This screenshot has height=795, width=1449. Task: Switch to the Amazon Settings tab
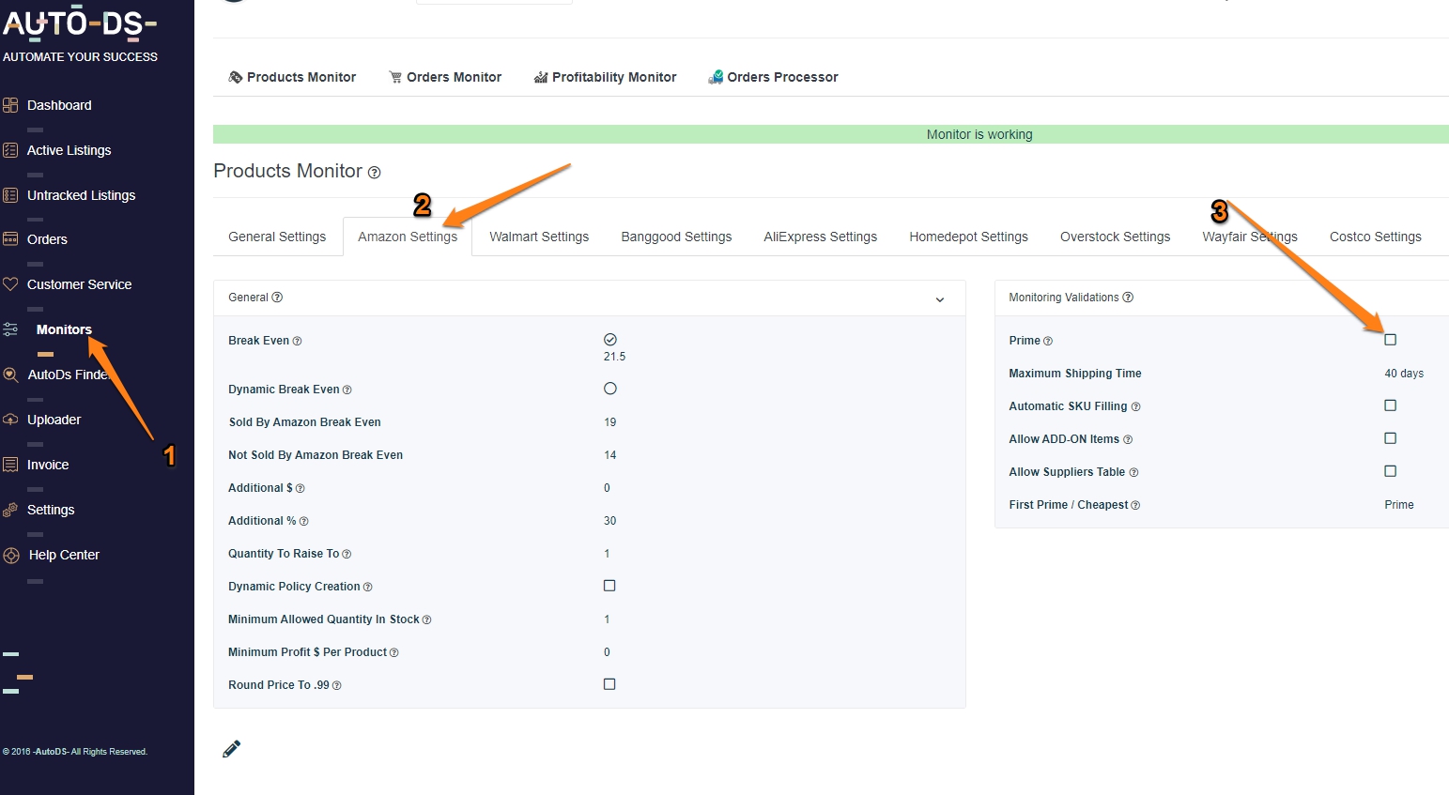pyautogui.click(x=408, y=237)
